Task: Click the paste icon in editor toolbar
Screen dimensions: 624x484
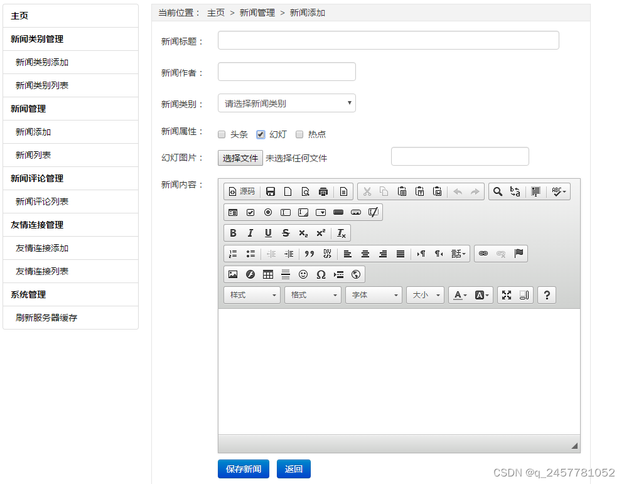Action: (402, 191)
